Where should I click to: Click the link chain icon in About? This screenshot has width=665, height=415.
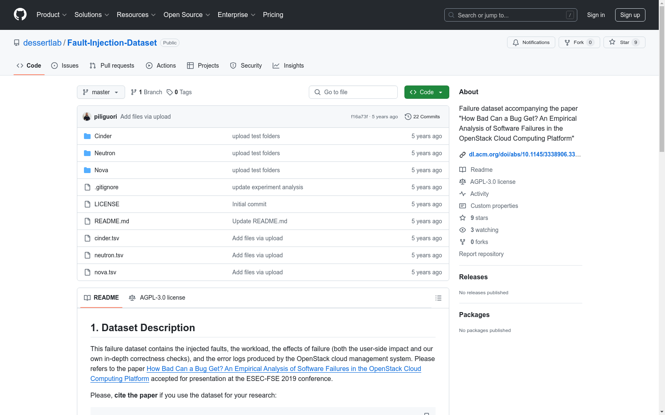pos(463,155)
